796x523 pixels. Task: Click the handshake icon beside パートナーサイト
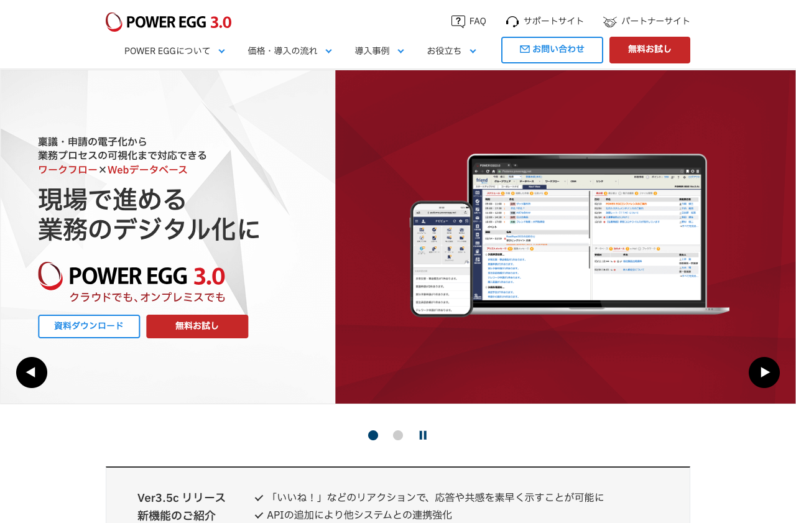[609, 21]
